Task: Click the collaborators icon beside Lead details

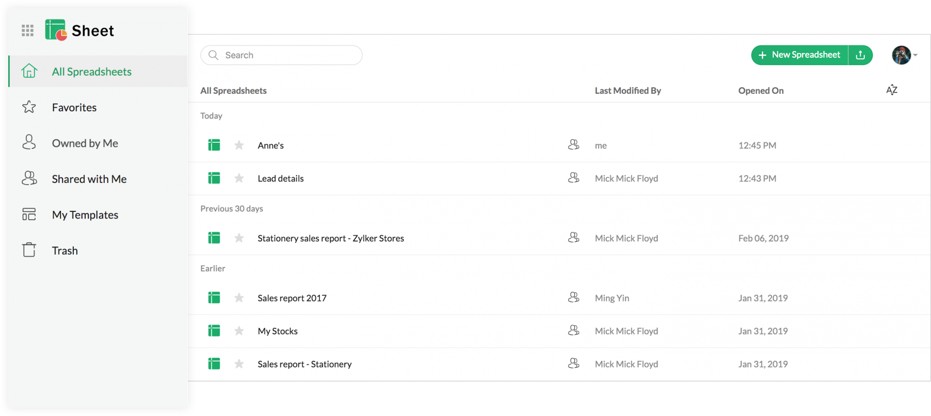Action: click(573, 178)
